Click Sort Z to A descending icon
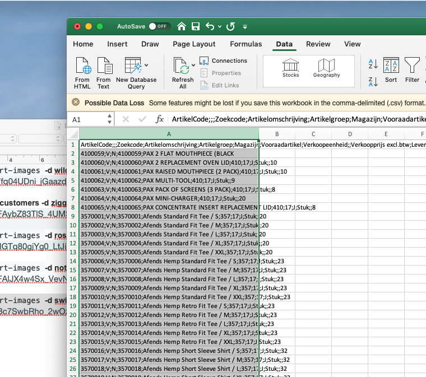This screenshot has width=426, height=377. [373, 82]
